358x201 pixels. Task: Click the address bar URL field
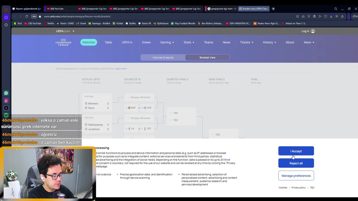click(168, 16)
